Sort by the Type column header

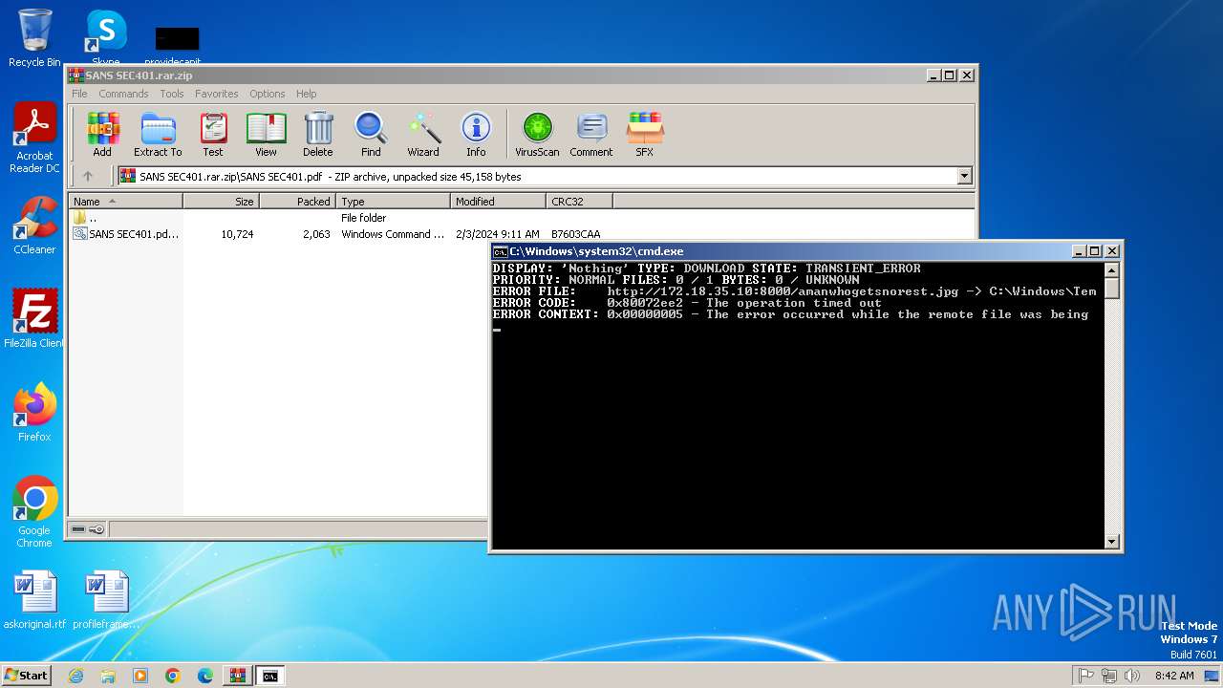pyautogui.click(x=393, y=202)
